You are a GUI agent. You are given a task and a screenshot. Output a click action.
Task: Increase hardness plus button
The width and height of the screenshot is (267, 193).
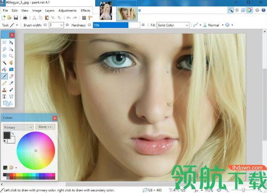pos(143,25)
